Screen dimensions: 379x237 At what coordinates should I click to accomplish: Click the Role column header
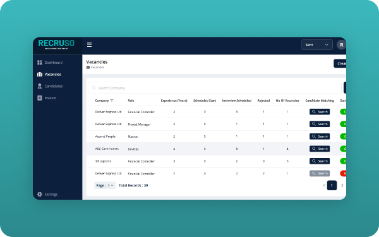tap(131, 100)
